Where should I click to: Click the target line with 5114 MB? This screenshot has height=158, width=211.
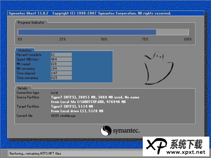click(72, 106)
